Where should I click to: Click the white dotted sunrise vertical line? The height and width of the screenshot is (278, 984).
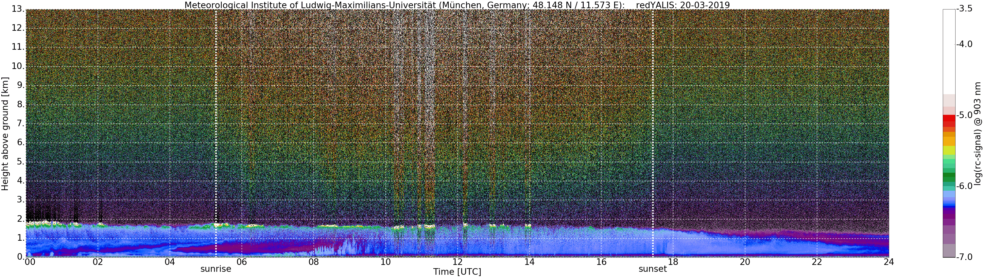(216, 133)
